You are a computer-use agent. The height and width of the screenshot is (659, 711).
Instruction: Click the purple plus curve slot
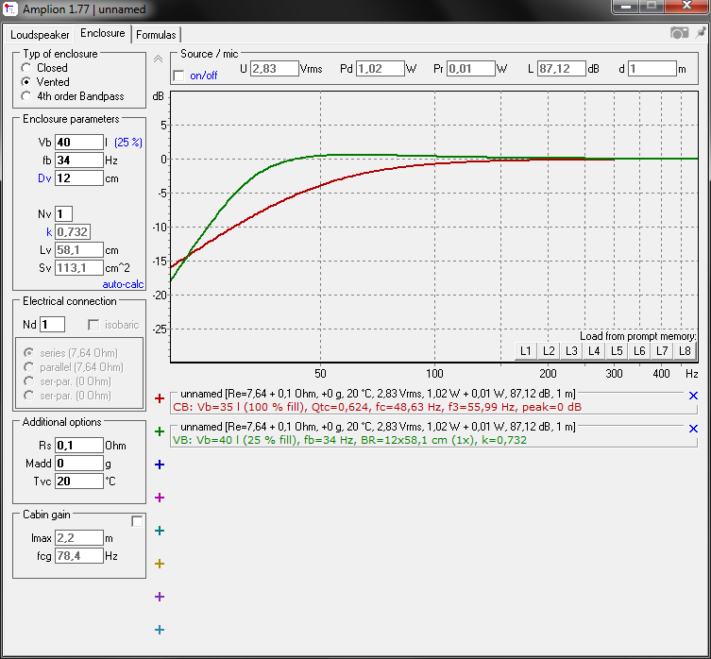pos(160,597)
